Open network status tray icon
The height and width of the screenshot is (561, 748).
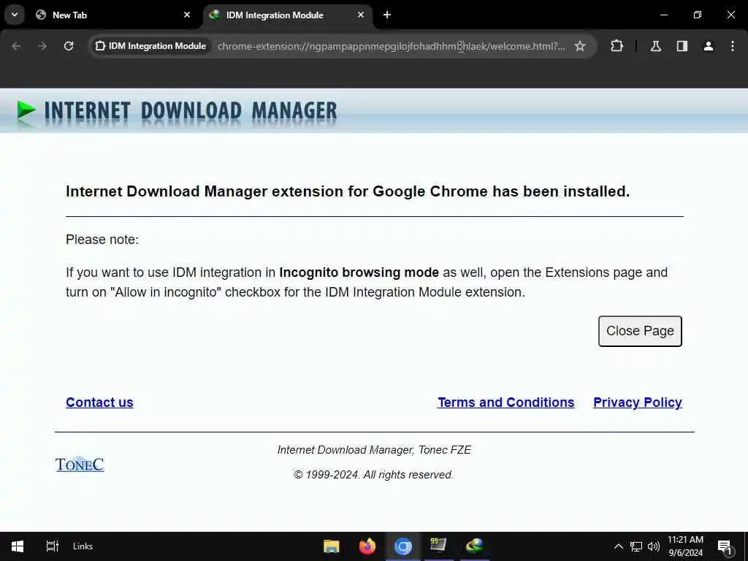pos(636,546)
